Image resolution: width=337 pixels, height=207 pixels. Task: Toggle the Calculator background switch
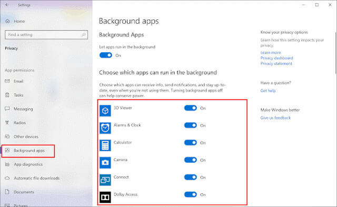tap(191, 143)
